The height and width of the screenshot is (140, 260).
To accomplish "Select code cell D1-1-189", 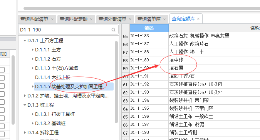I will tap(149, 60).
